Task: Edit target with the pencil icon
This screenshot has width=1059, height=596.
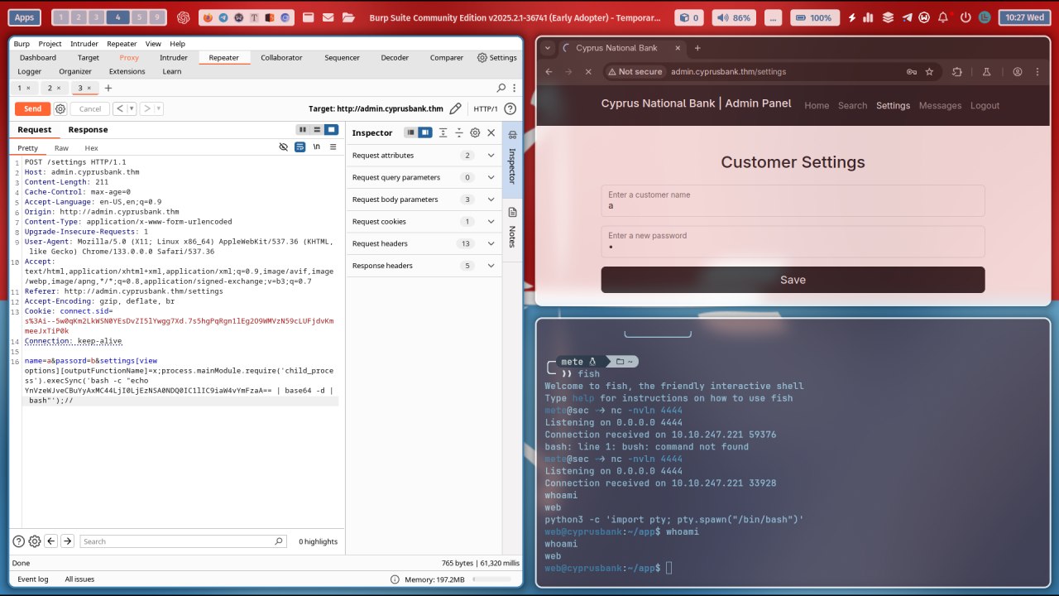Action: point(455,108)
